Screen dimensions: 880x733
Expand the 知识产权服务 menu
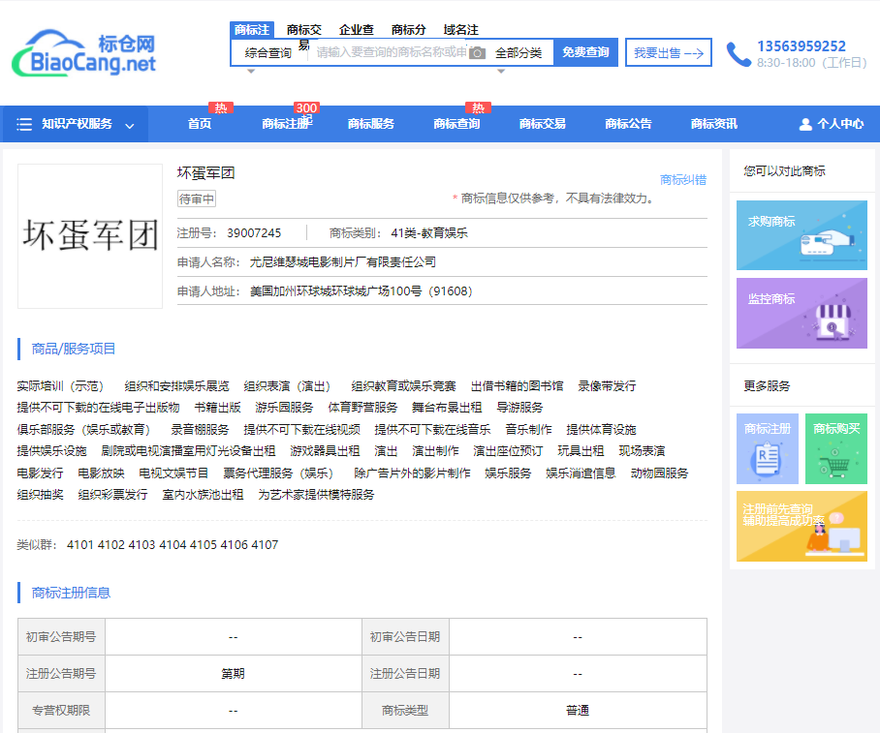pos(76,124)
